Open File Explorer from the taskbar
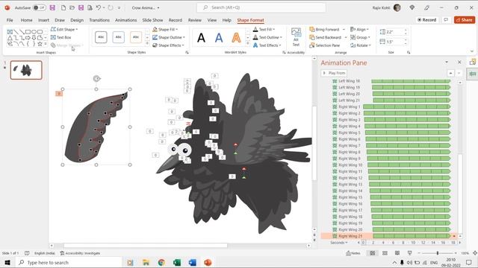The image size is (478, 268). (146, 262)
